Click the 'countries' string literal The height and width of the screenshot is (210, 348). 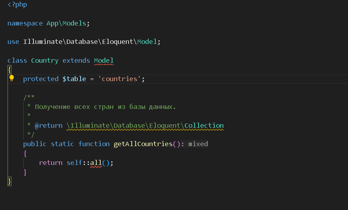120,79
